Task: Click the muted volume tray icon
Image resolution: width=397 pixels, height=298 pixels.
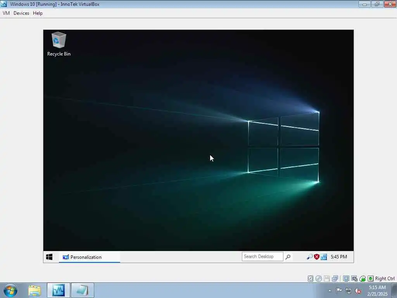Action: [x=358, y=291]
